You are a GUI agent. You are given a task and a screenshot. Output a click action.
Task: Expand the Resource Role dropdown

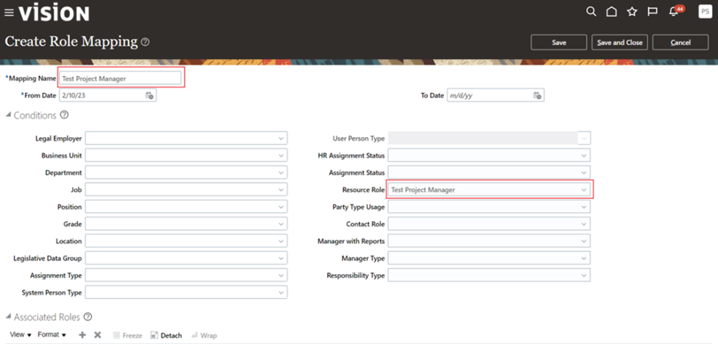pyautogui.click(x=584, y=190)
